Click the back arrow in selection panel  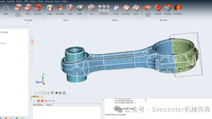50,101
